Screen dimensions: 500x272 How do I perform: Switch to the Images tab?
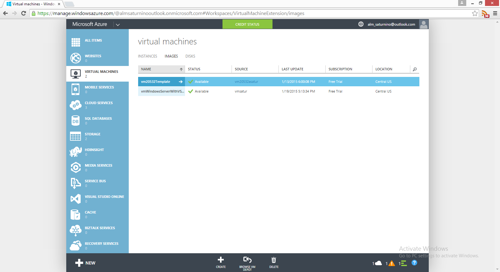point(171,56)
